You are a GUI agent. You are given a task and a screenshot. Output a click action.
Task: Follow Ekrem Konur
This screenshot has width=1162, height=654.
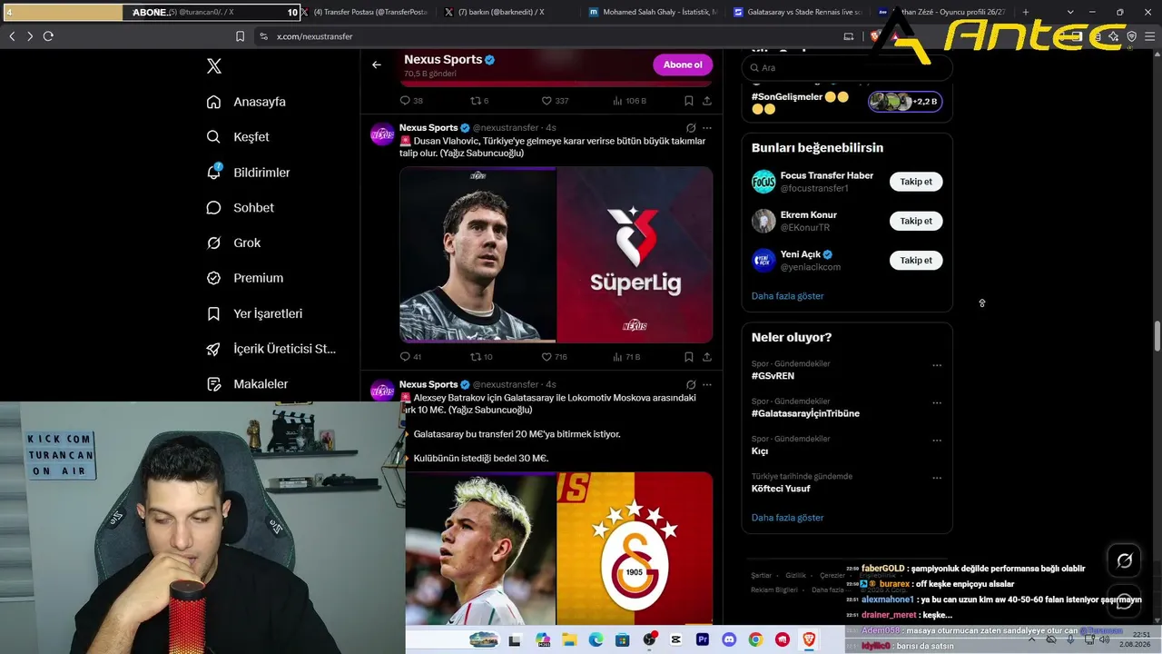tap(916, 221)
